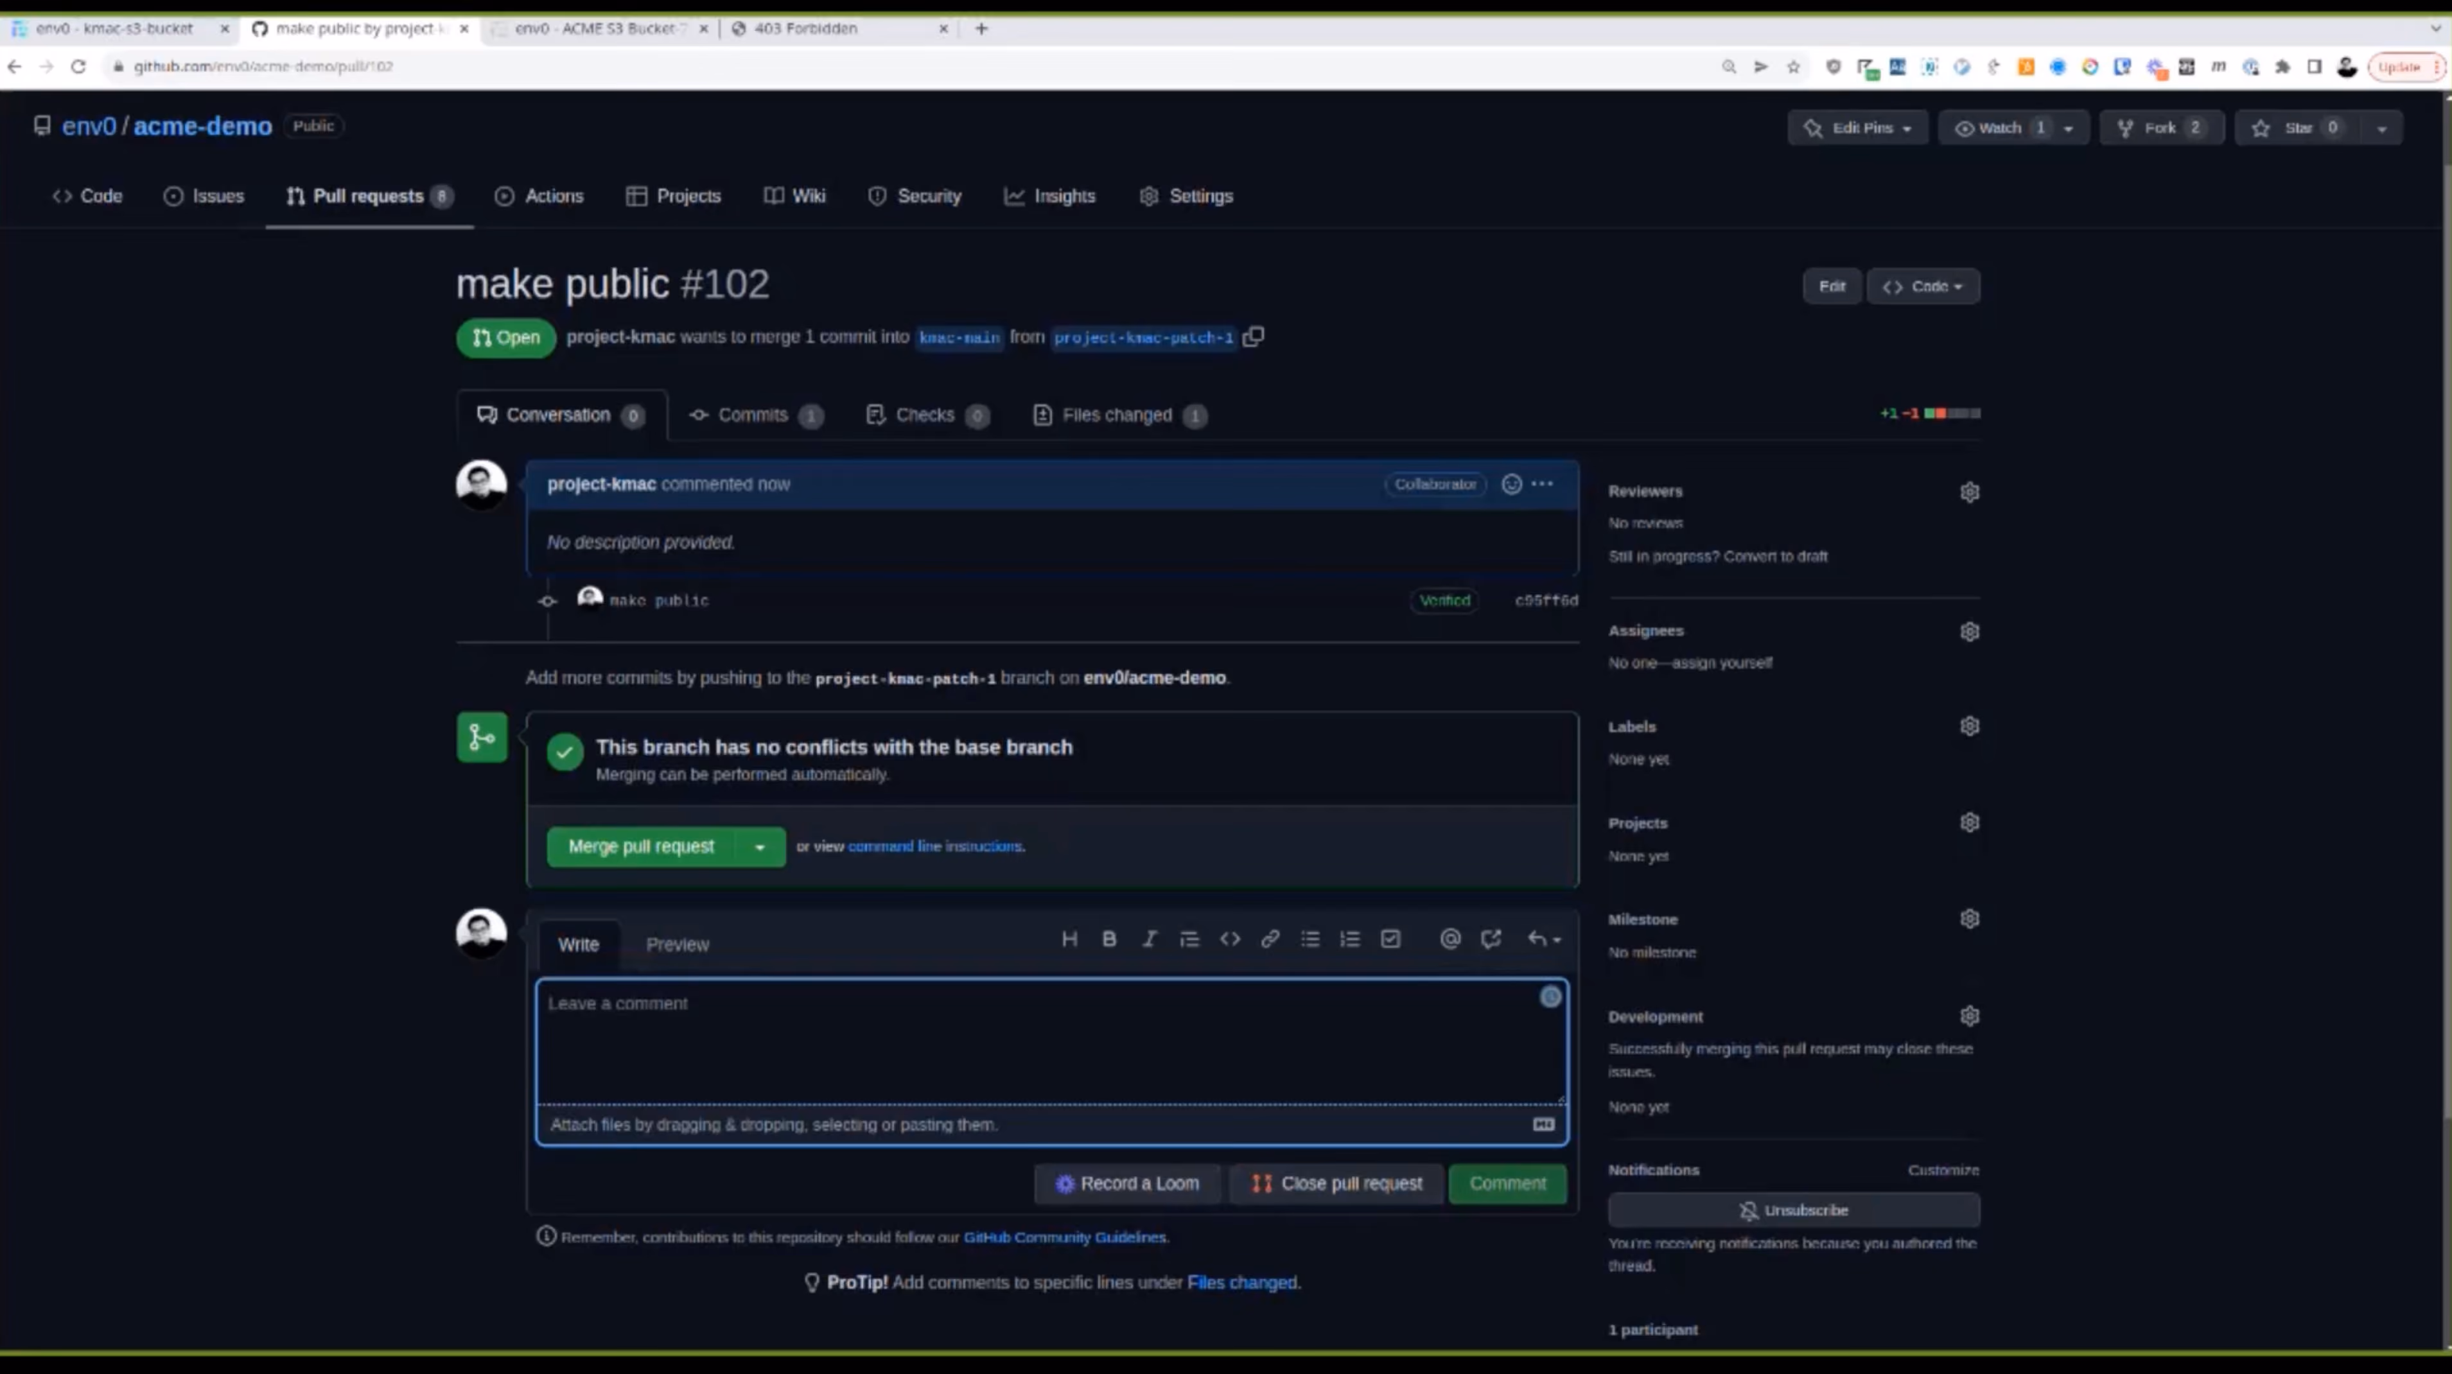
Task: Click the diffstat additions and deletions bar
Action: click(x=1931, y=413)
